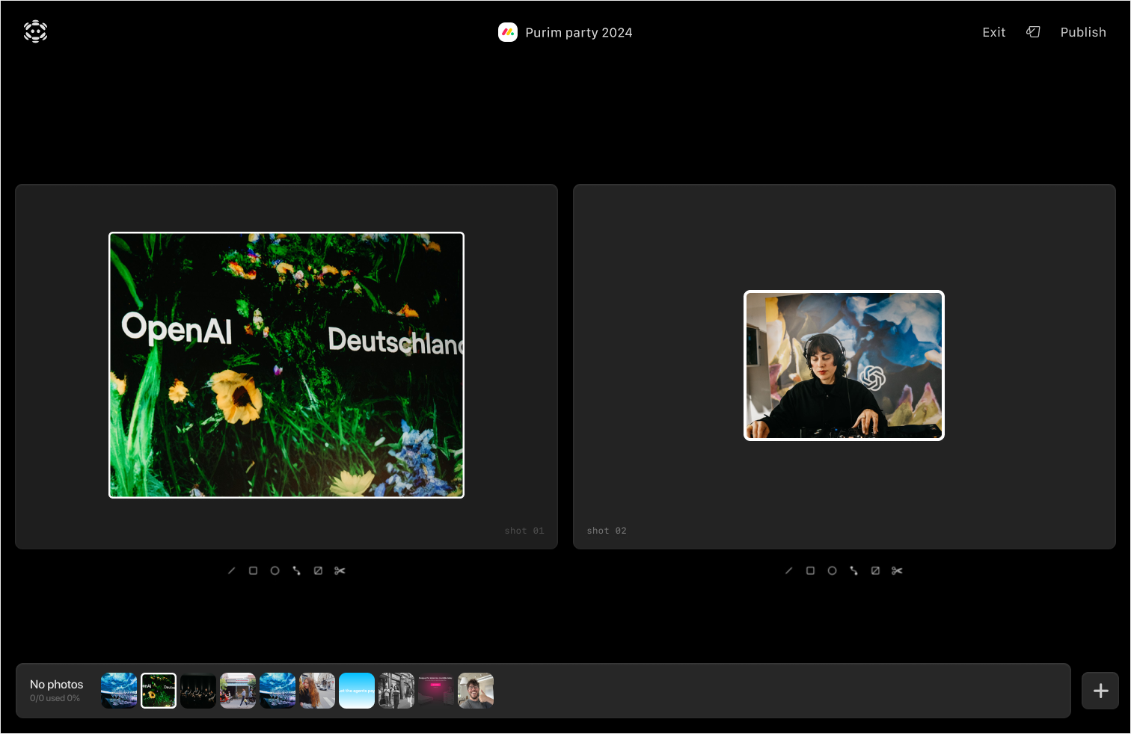
Task: Click the Purim party 2024 title
Action: [578, 33]
